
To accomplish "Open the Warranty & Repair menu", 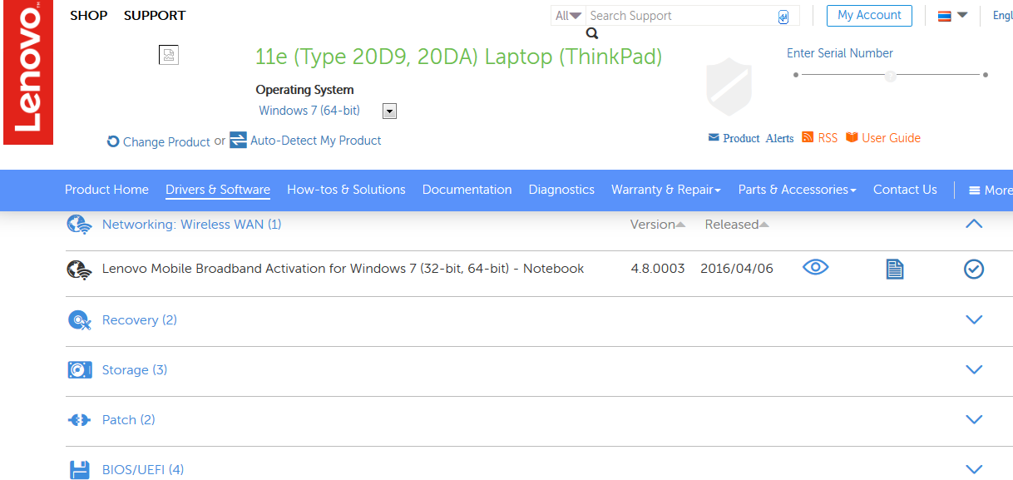I will 666,190.
